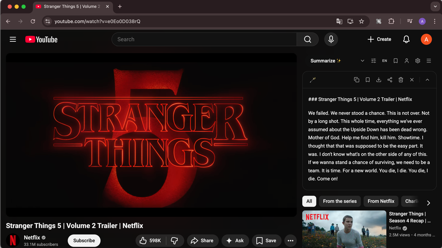The image size is (442, 248).
Task: Click the magic wand icon in summary card
Action: 313,80
